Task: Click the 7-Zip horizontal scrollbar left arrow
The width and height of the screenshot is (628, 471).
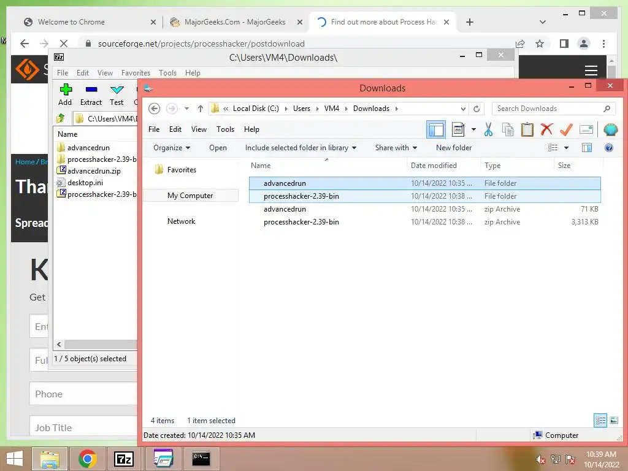Action: 59,344
